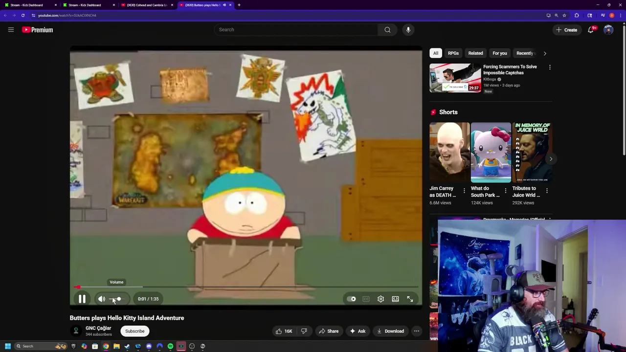
Task: Seek on the video progress bar
Action: pos(246,287)
